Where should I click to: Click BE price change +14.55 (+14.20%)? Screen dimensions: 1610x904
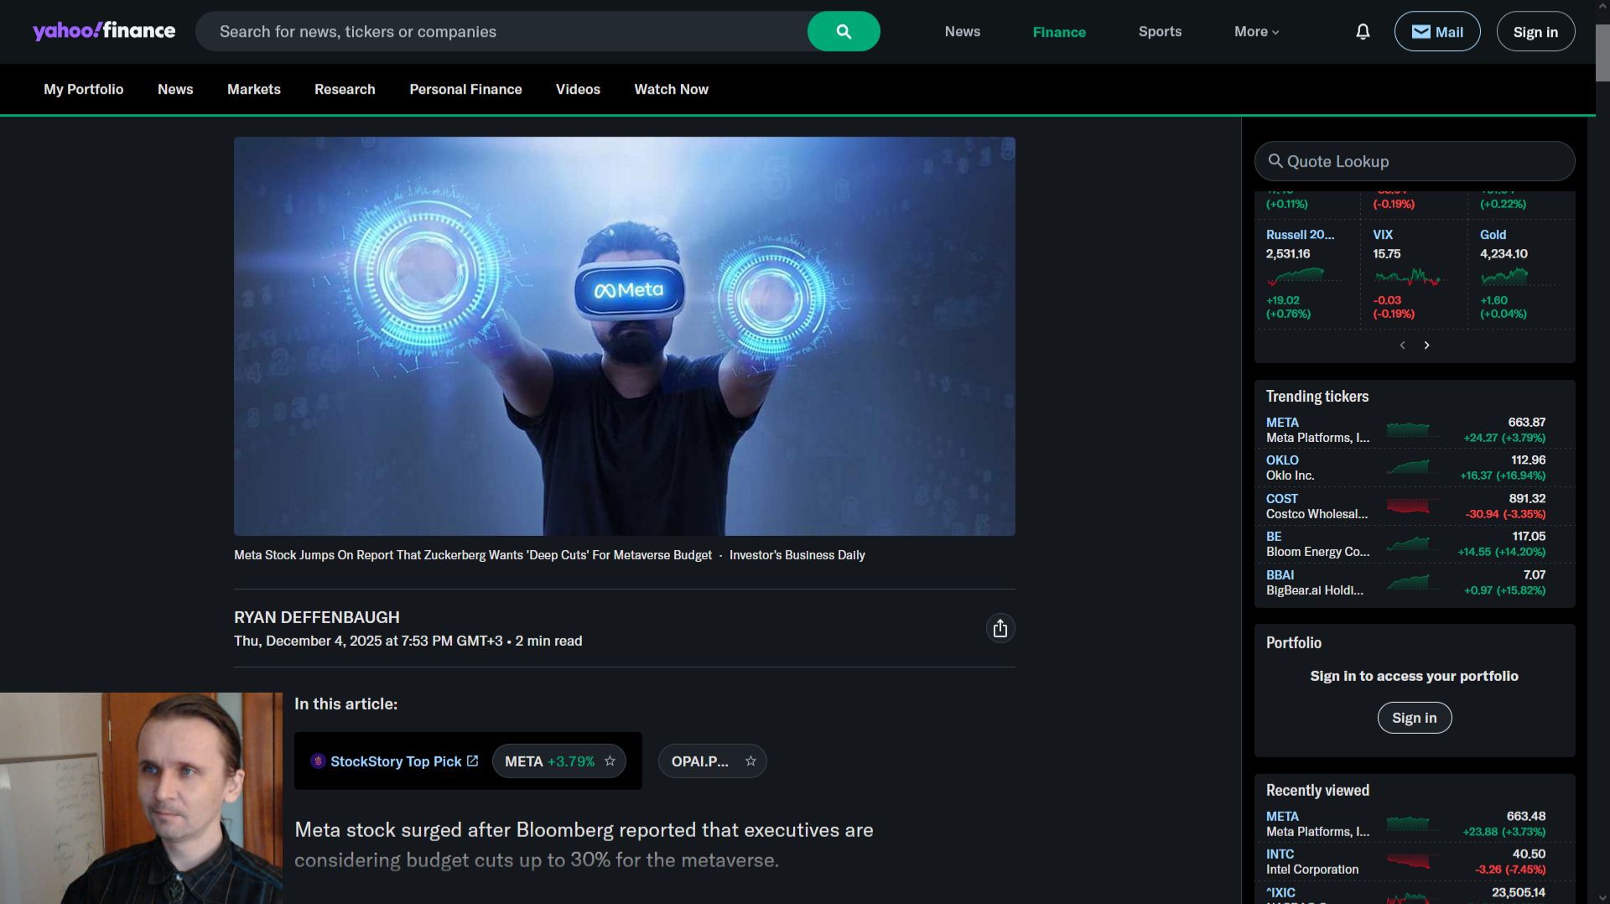[1501, 552]
